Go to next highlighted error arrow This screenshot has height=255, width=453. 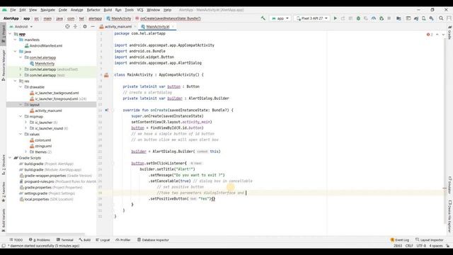click(443, 35)
